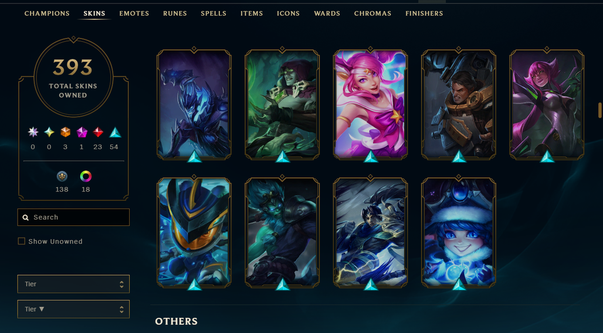Enable the Show Unowned checkbox
This screenshot has width=603, height=333.
click(x=22, y=241)
